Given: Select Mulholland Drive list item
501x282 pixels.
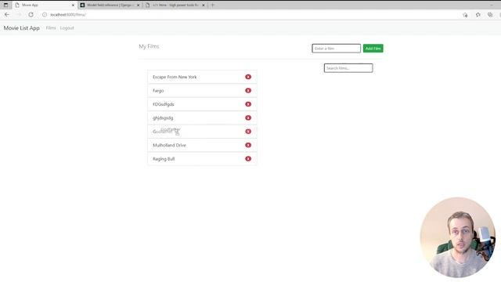Looking at the screenshot, I should coord(202,145).
